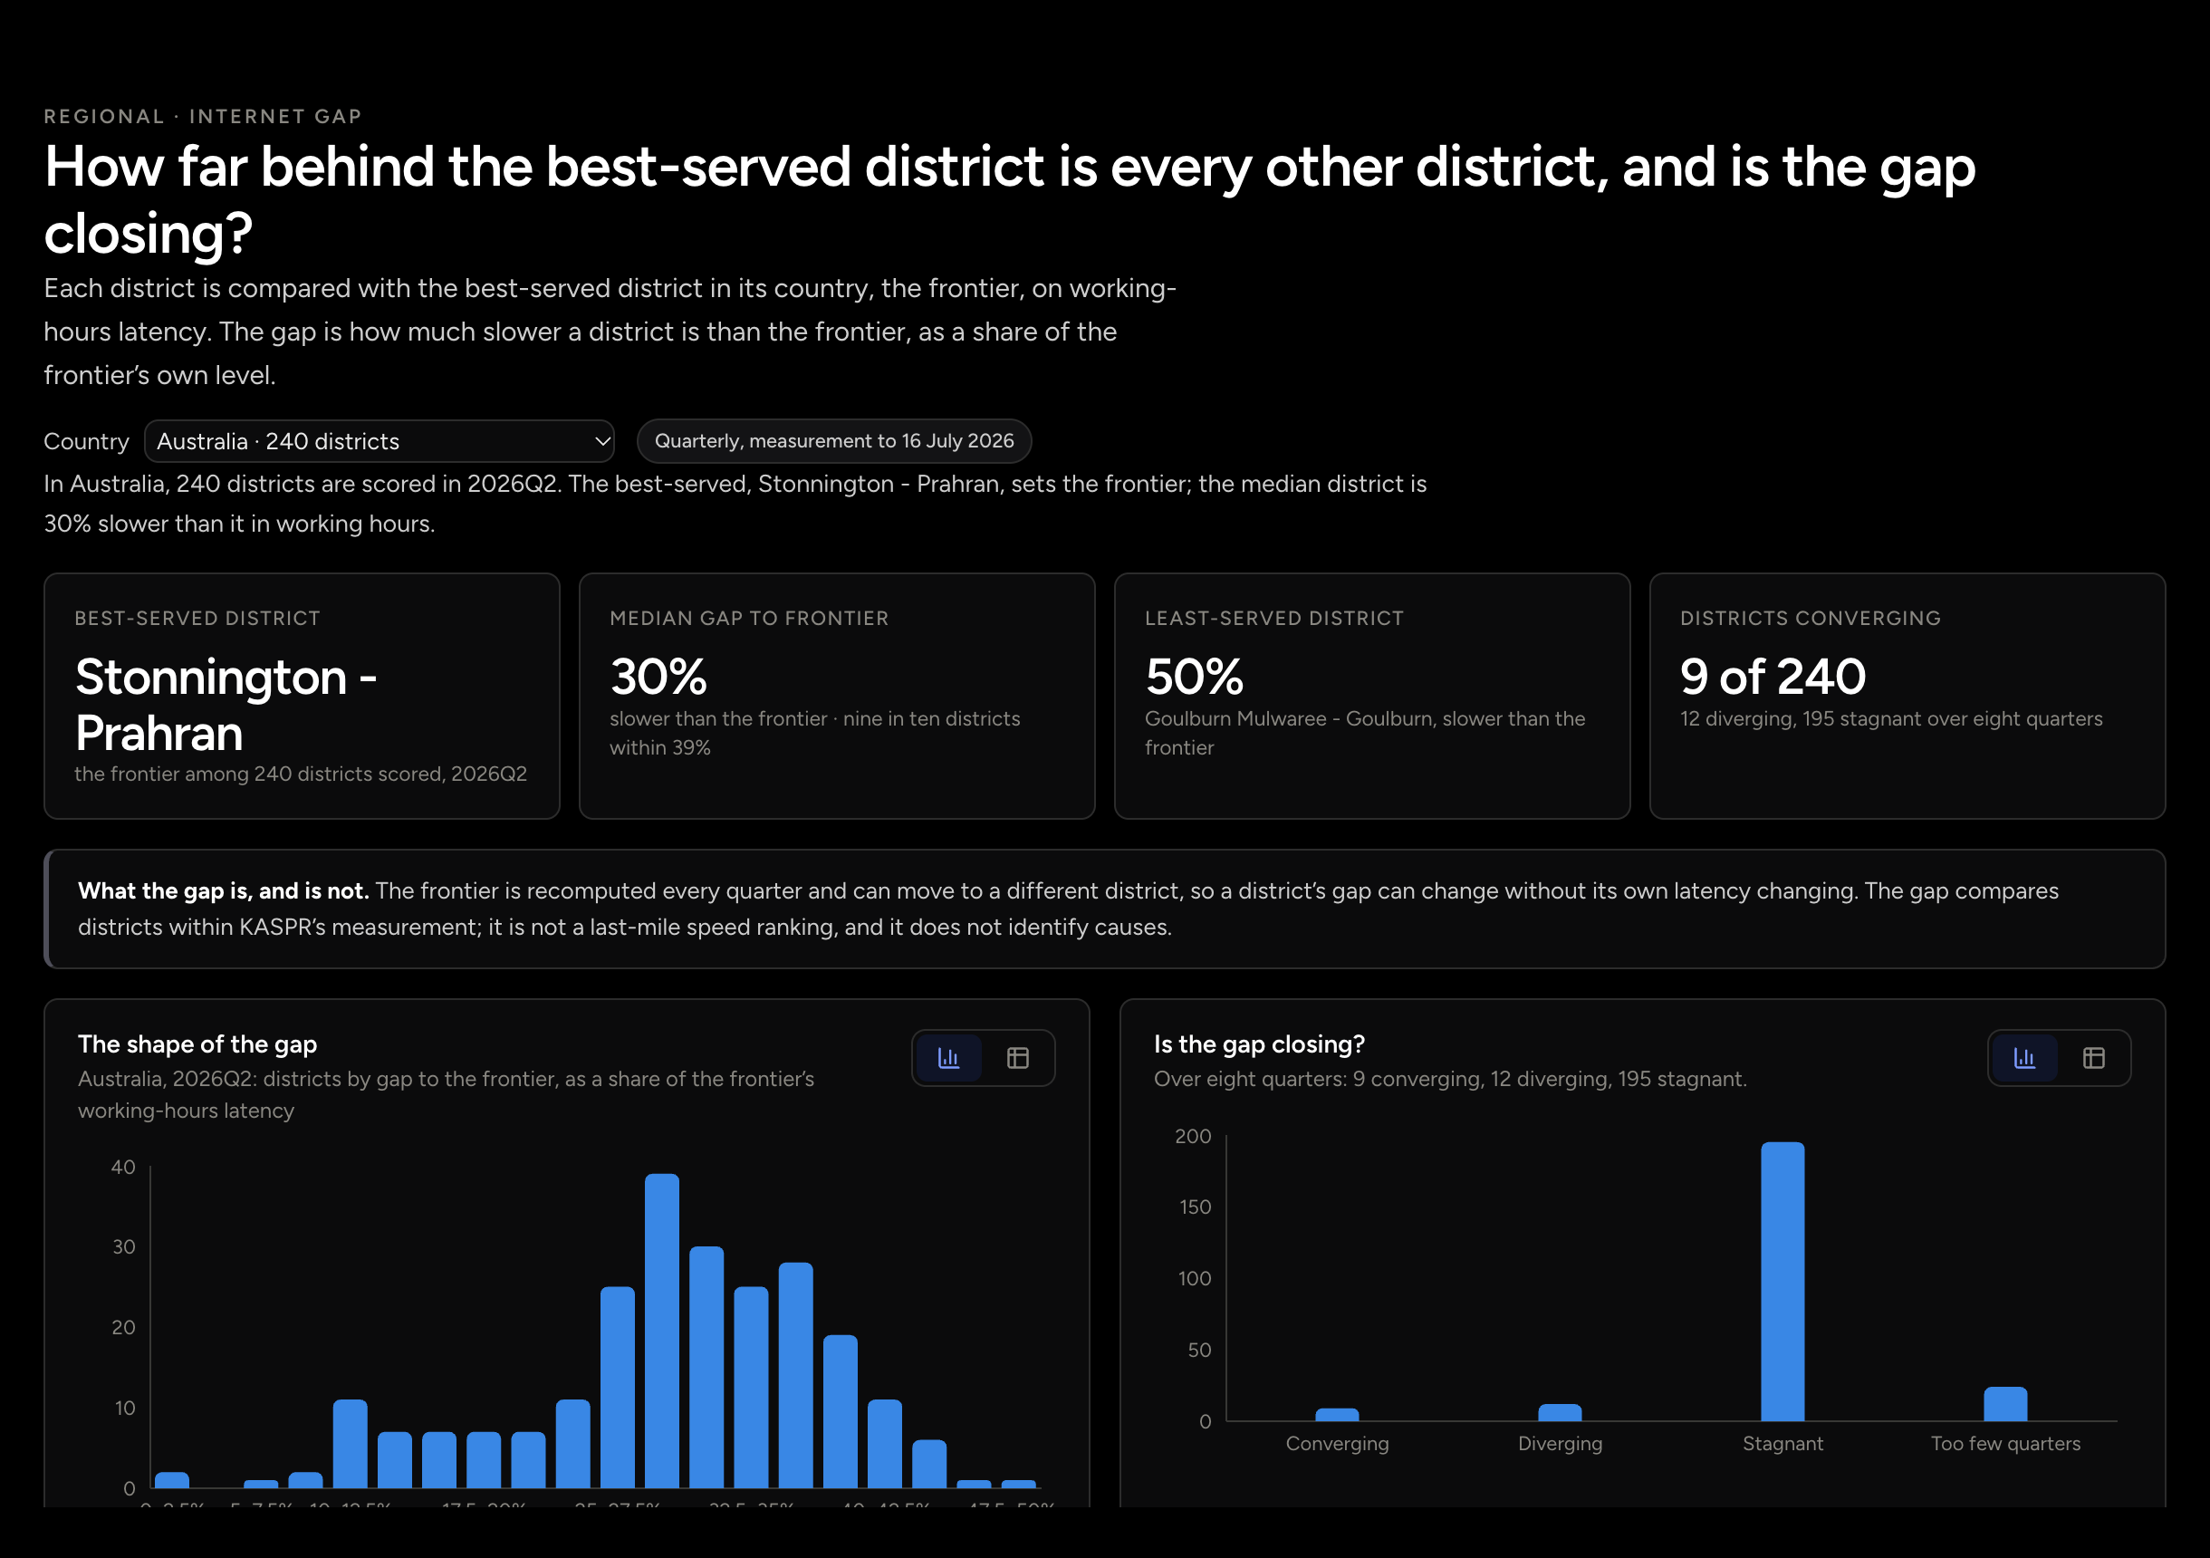Click the 'What the gap is' note box
The width and height of the screenshot is (2210, 1558).
(x=1105, y=909)
